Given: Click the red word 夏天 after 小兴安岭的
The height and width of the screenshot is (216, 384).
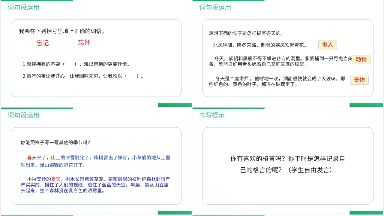Looking at the screenshot, I should pyautogui.click(x=55, y=179).
